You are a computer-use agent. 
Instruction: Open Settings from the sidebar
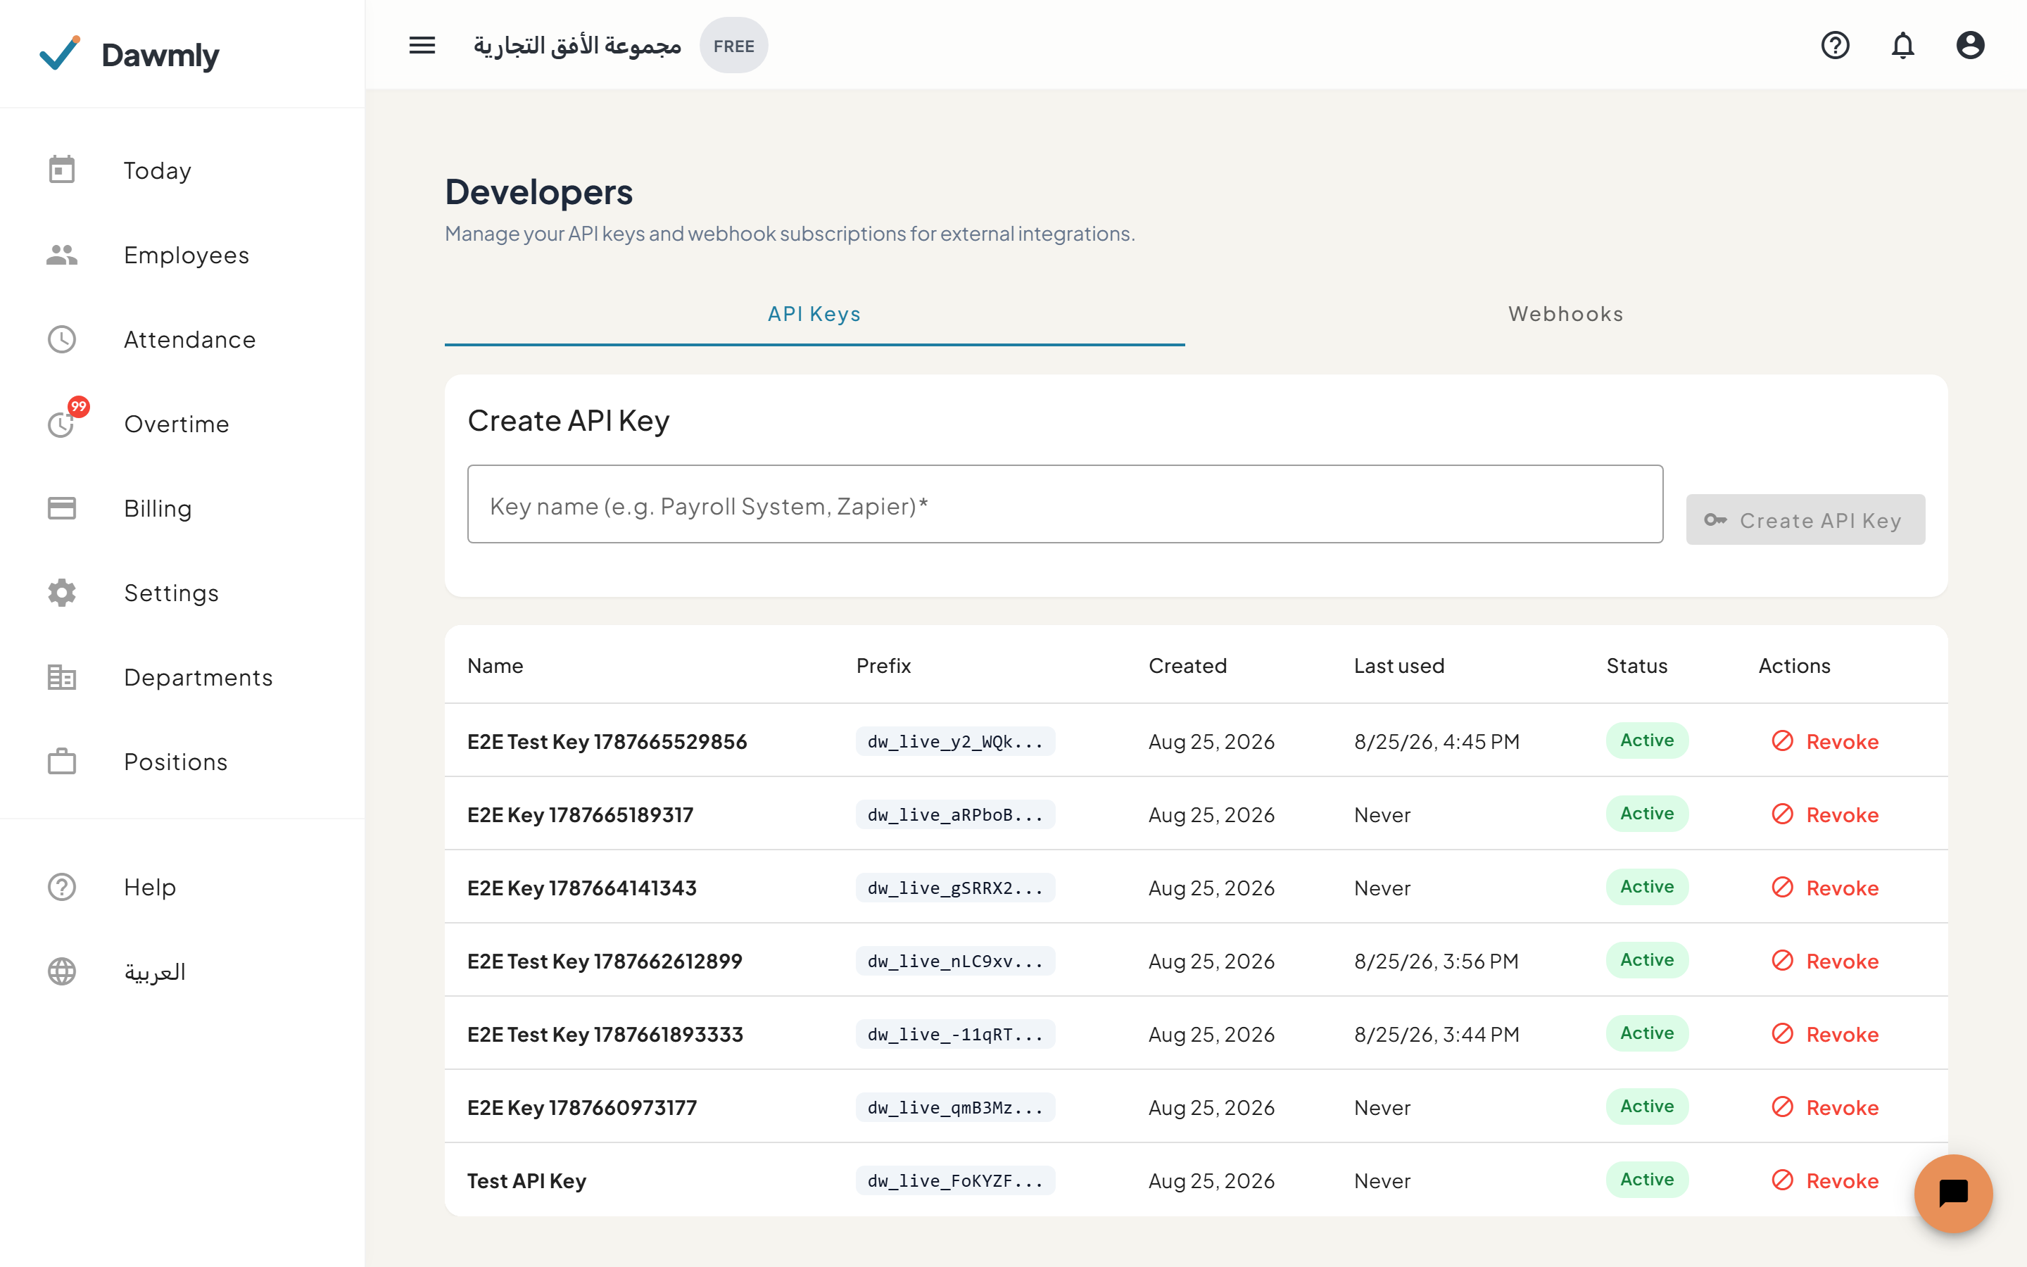[x=171, y=593]
